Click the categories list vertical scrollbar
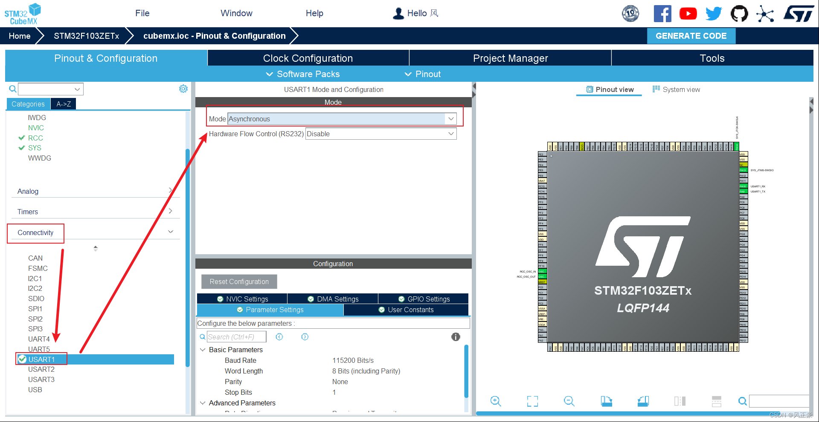This screenshot has height=422, width=819. tap(188, 258)
